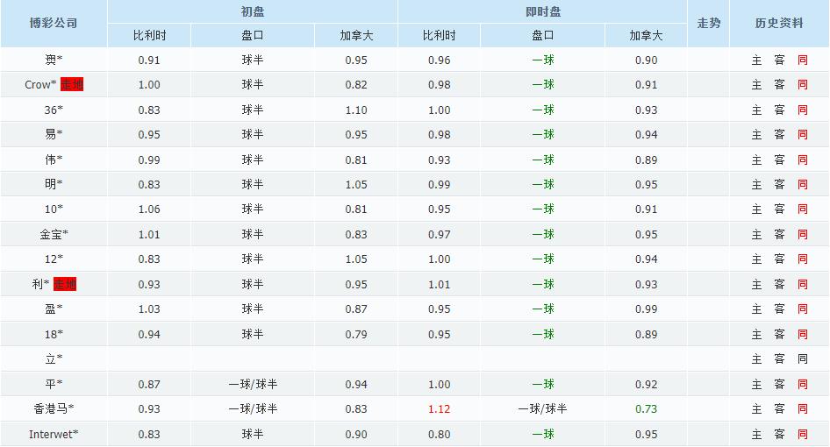
Task: Click green 一球 handicap in 澳* row
Action: 542,60
